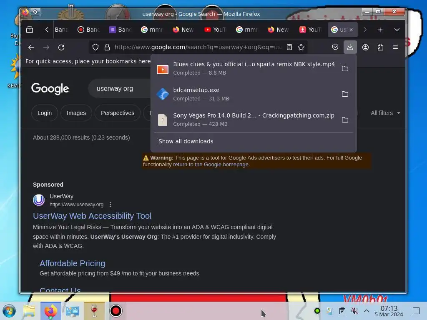This screenshot has height=320, width=427.
Task: Open the Windows Start button
Action: (x=9, y=311)
